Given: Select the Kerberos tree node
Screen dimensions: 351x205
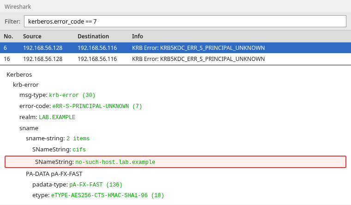Looking at the screenshot, I should (19, 74).
